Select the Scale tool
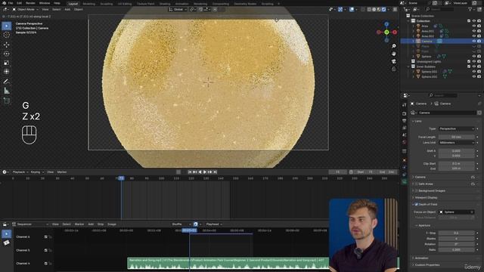 7,63
